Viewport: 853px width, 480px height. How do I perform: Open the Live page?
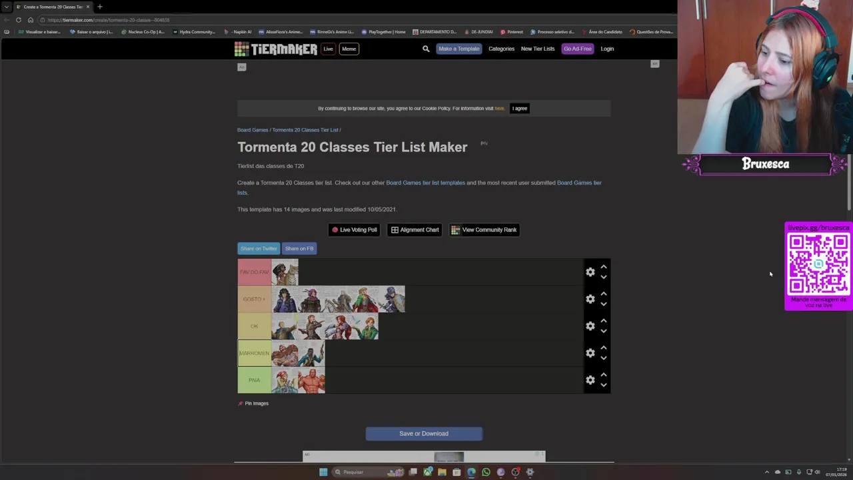pos(328,49)
